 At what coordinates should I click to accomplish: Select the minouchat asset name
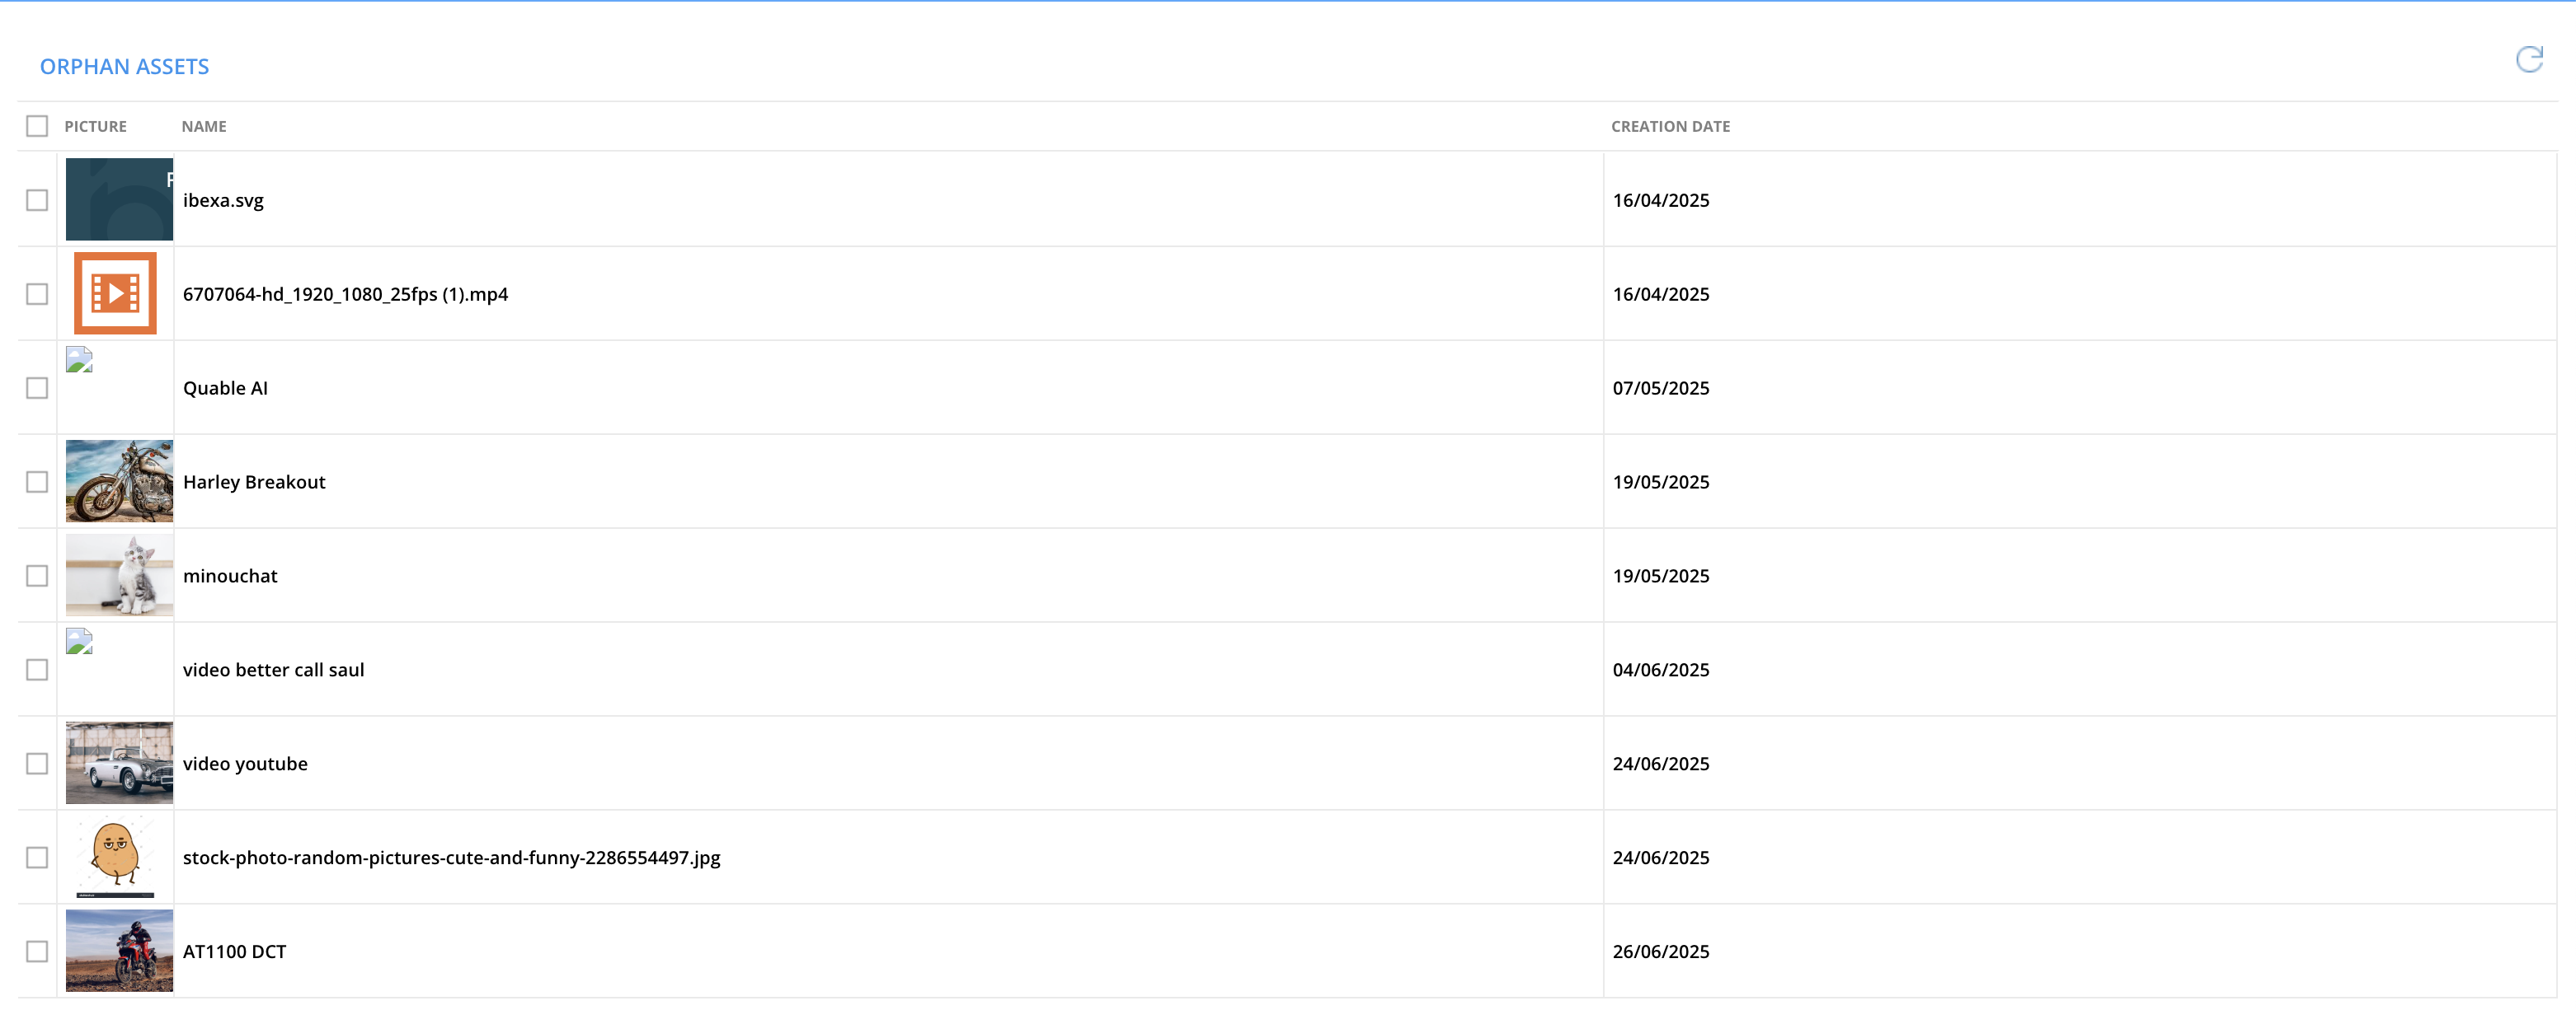(x=230, y=575)
